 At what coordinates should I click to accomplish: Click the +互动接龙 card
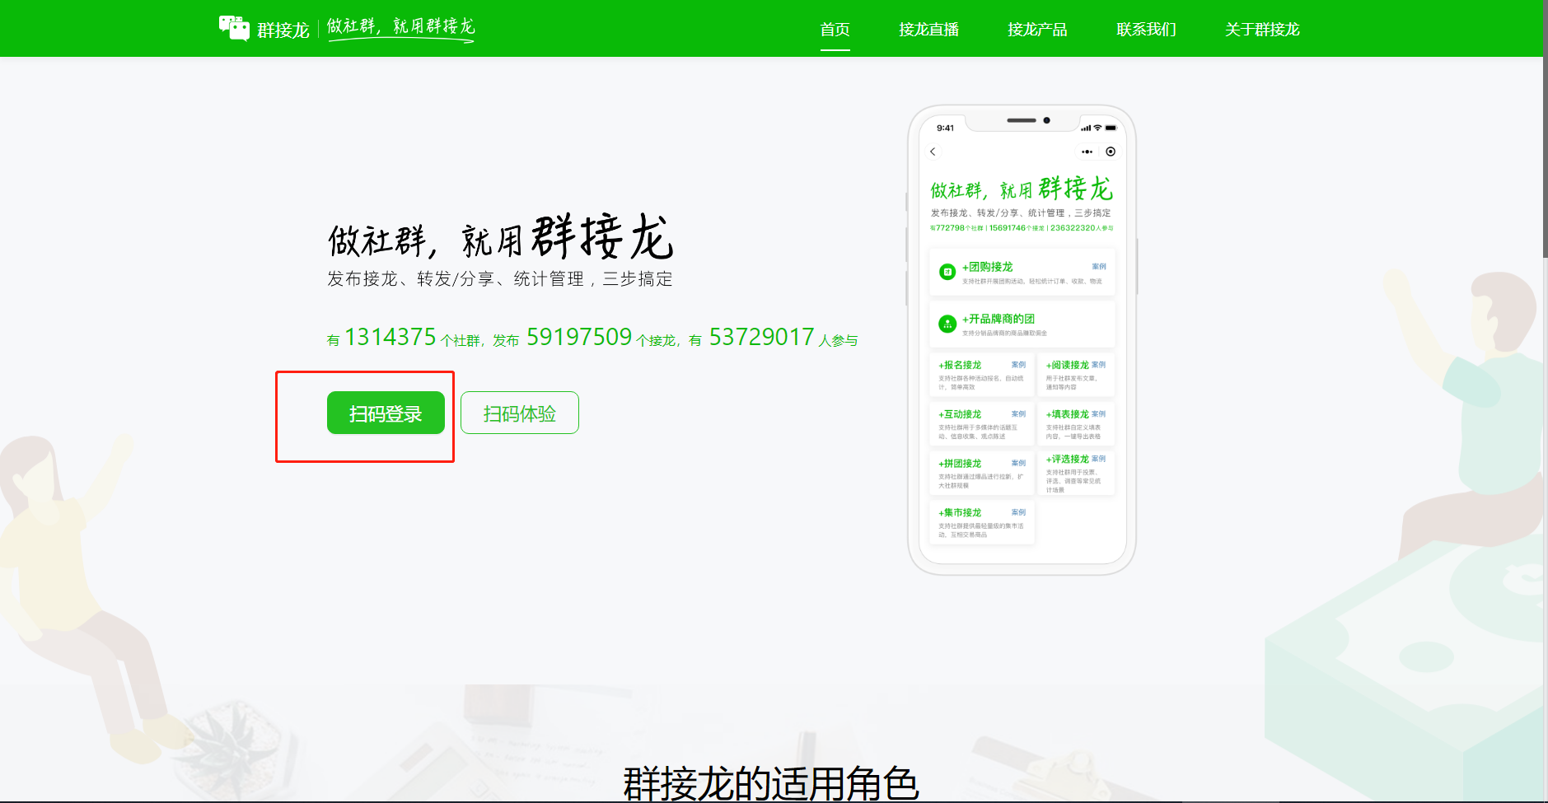click(x=982, y=424)
